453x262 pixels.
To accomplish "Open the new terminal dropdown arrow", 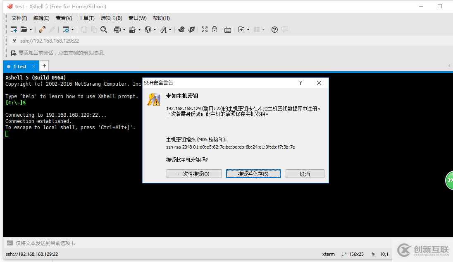I will [248, 29].
